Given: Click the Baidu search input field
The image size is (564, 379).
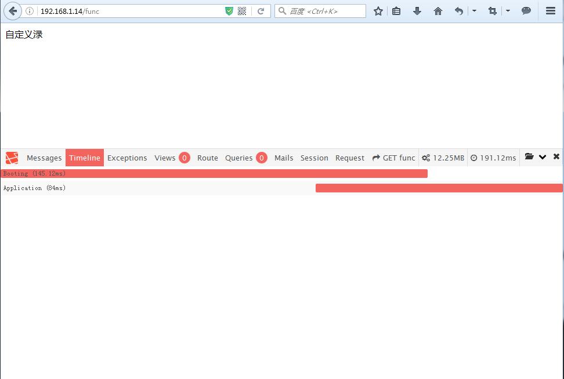Looking at the screenshot, I should tap(325, 11).
